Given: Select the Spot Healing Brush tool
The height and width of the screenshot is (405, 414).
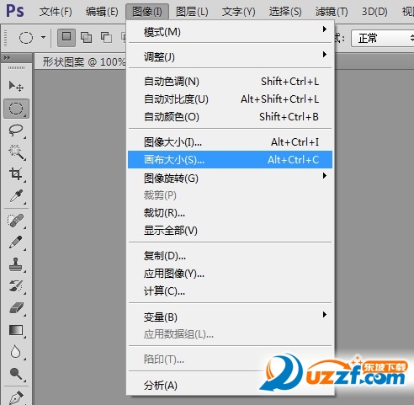Looking at the screenshot, I should click(16, 221).
